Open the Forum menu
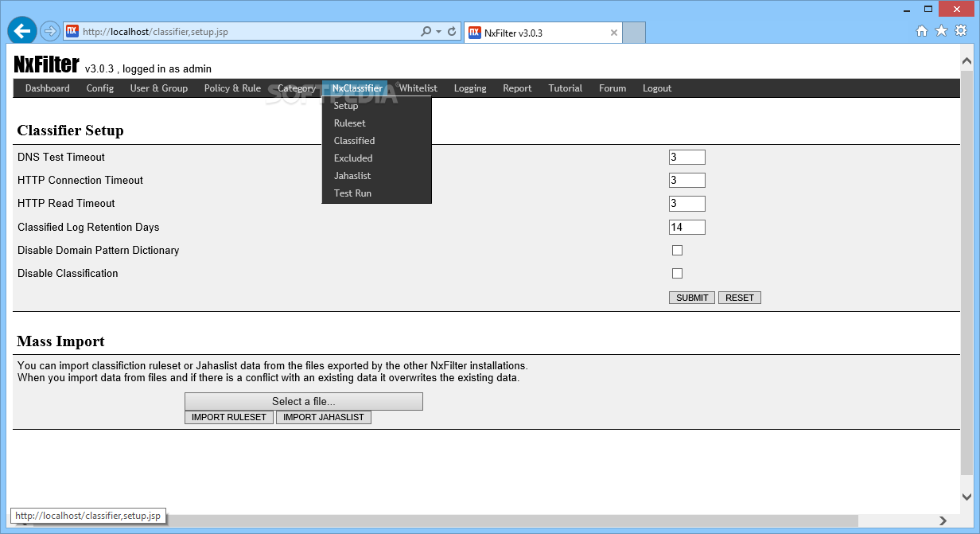Image resolution: width=980 pixels, height=534 pixels. pyautogui.click(x=612, y=88)
